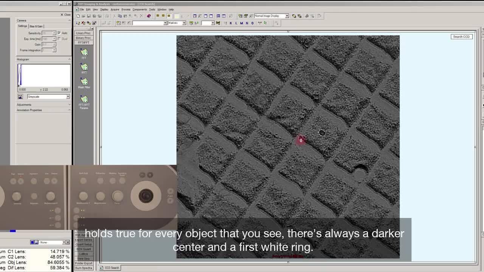Open the Markers dropdown
484x272 pixels.
point(184,23)
